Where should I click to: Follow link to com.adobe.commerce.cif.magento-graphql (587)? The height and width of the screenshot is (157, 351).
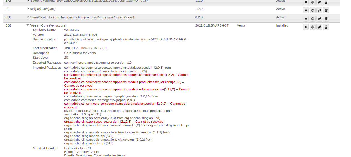coord(99,100)
